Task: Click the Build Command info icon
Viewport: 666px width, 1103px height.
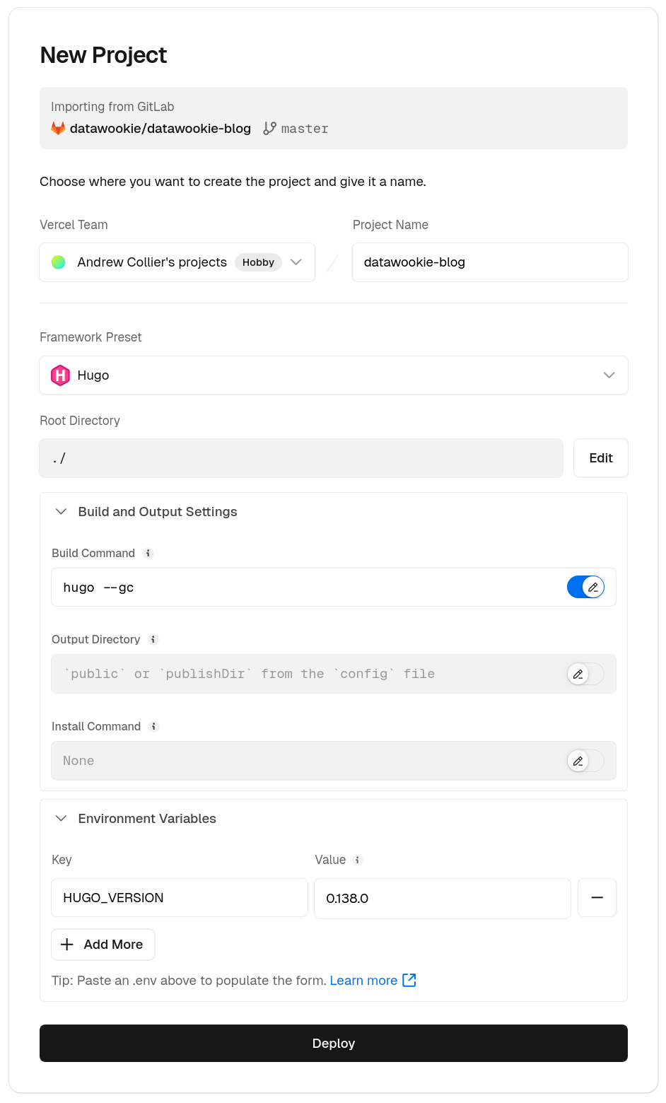Action: (148, 553)
